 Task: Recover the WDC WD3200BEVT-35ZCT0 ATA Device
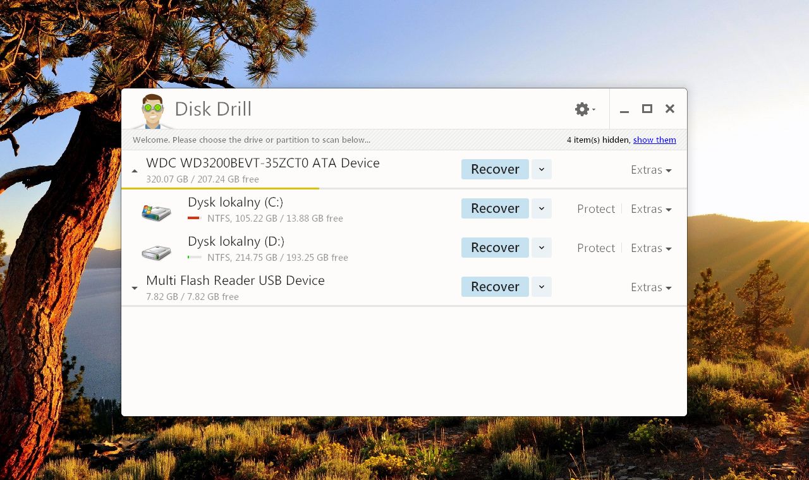pyautogui.click(x=495, y=169)
